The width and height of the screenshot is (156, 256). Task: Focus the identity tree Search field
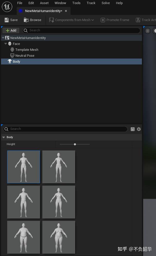coord(81,30)
